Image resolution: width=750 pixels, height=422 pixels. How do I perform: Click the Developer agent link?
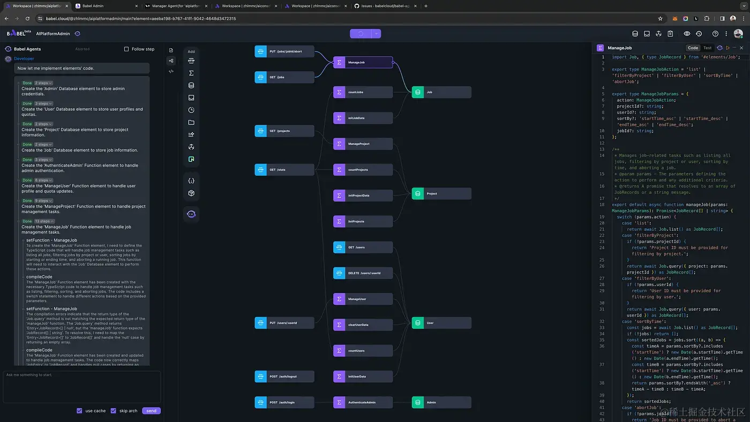click(x=24, y=59)
